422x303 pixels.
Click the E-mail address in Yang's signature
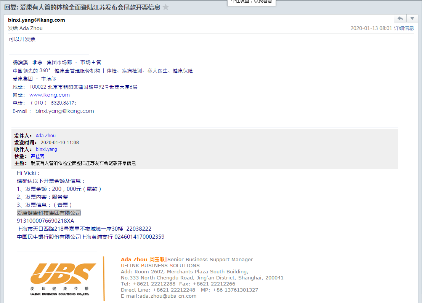[64, 111]
